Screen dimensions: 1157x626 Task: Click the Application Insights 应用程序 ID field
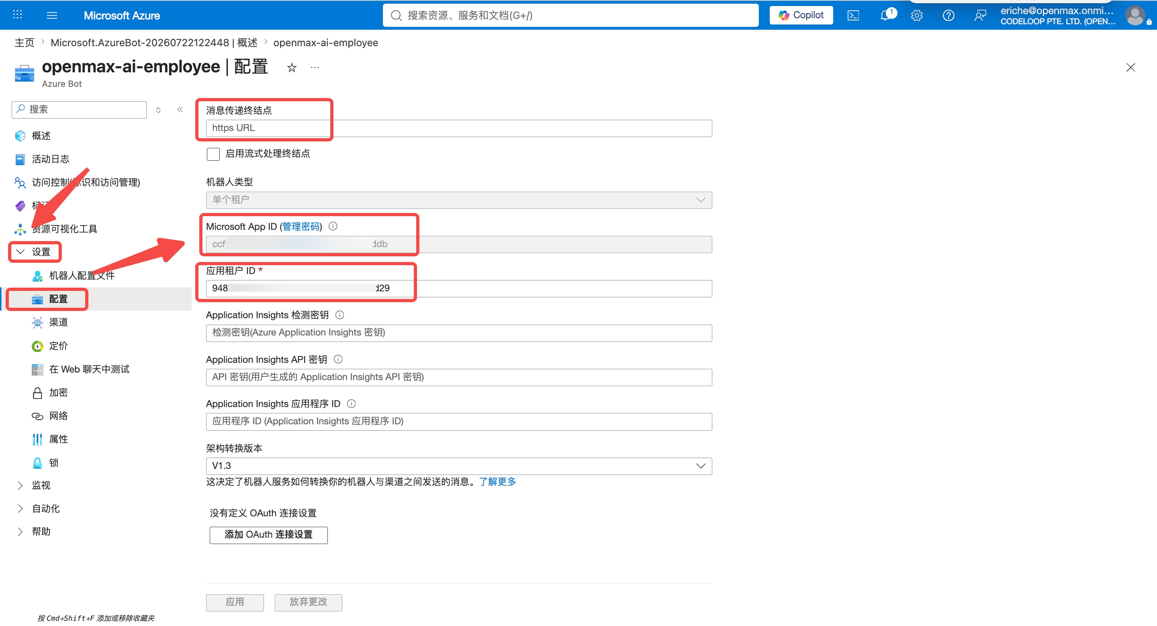pyautogui.click(x=458, y=421)
